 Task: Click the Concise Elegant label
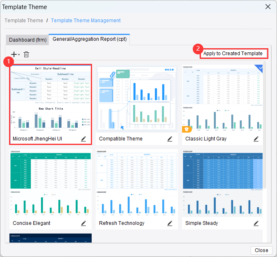32,223
